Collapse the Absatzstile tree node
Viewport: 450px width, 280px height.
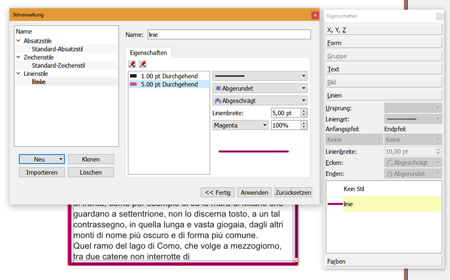tap(19, 40)
